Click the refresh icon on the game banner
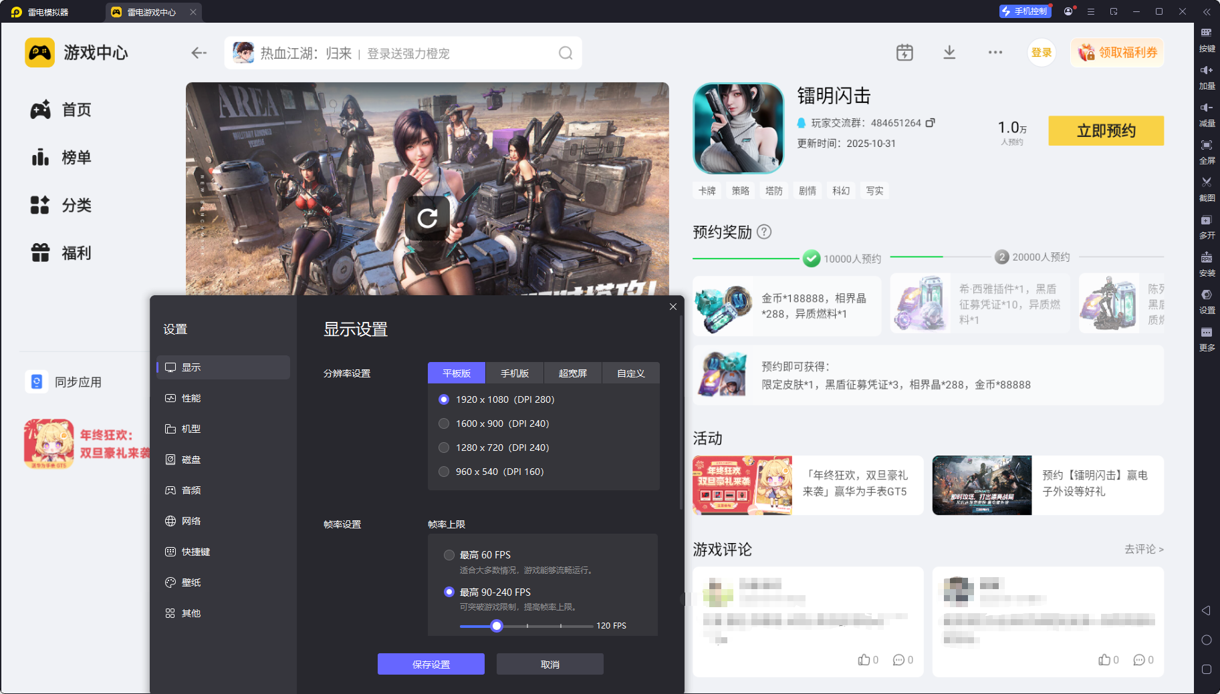1220x694 pixels. (x=428, y=218)
